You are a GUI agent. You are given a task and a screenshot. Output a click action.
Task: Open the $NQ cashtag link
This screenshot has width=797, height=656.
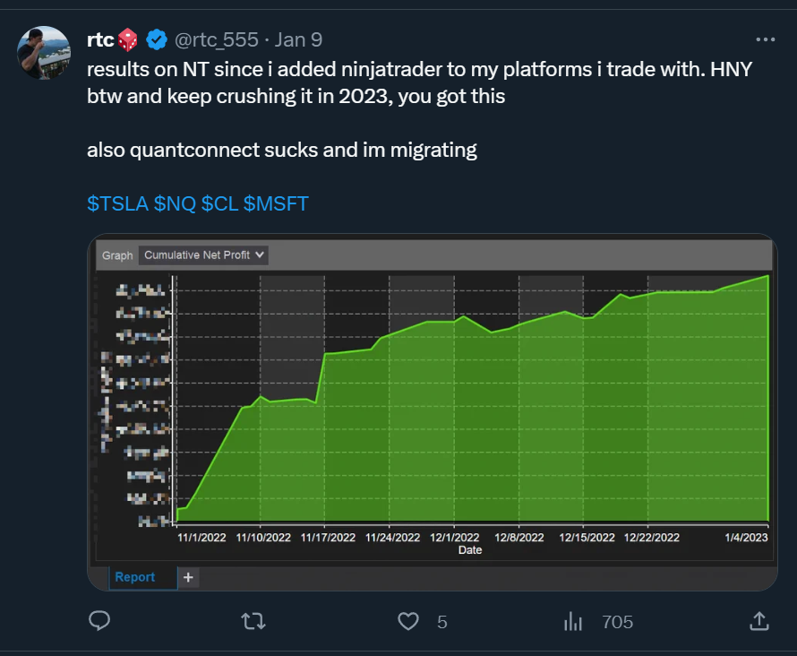[175, 204]
